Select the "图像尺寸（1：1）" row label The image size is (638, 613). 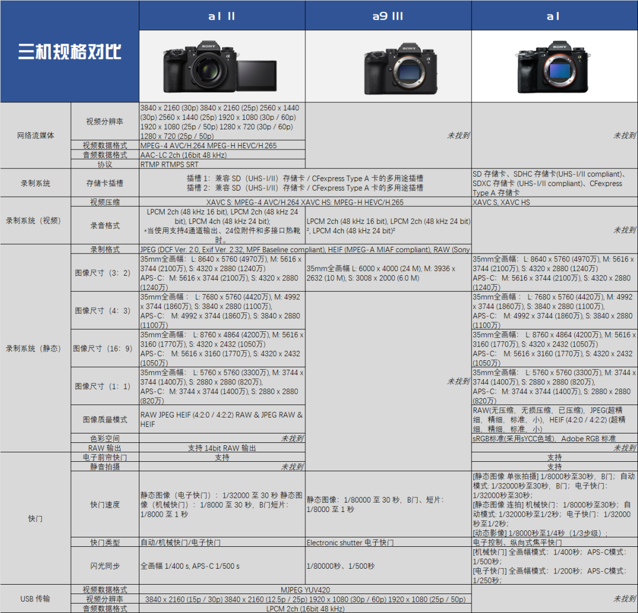click(x=105, y=386)
